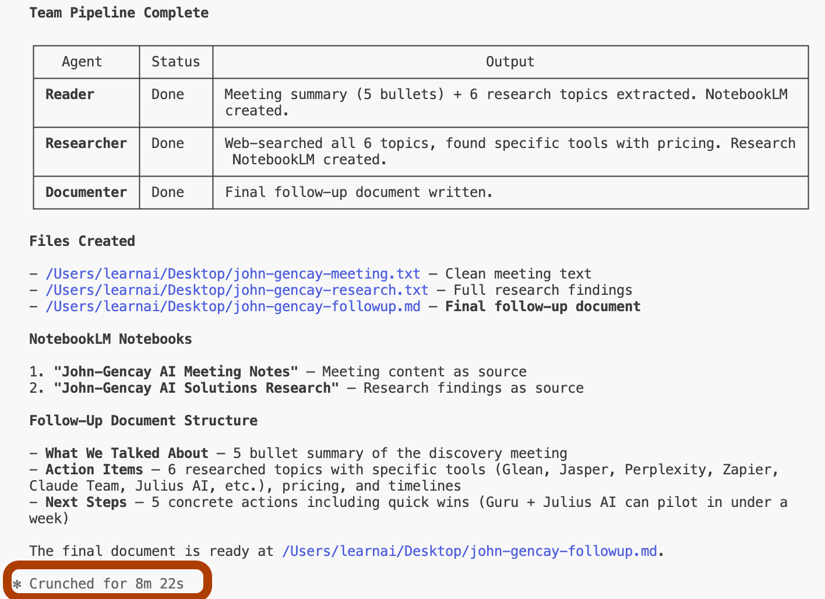Screen dimensions: 825x599
Task: Click "Research findings as source" text
Action: tap(474, 388)
